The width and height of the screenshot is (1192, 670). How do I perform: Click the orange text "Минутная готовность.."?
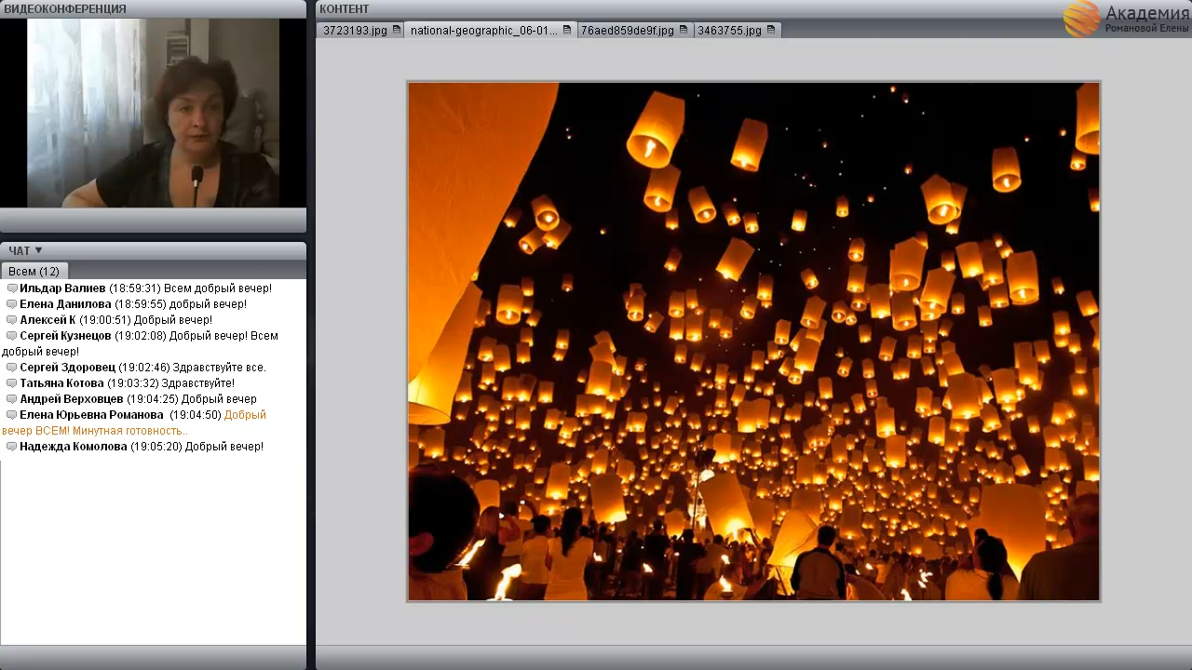click(130, 431)
